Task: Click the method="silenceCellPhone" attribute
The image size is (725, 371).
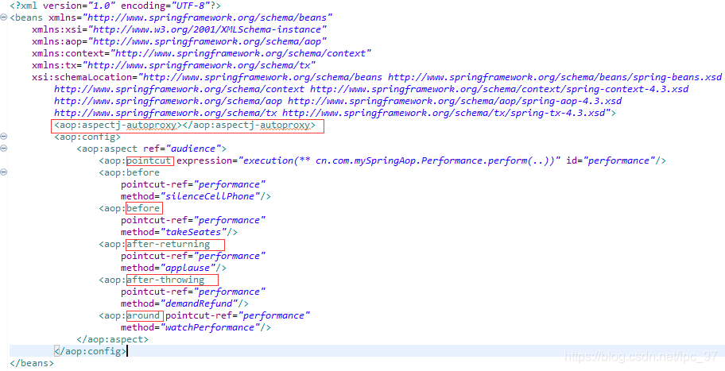Action: pyautogui.click(x=191, y=196)
